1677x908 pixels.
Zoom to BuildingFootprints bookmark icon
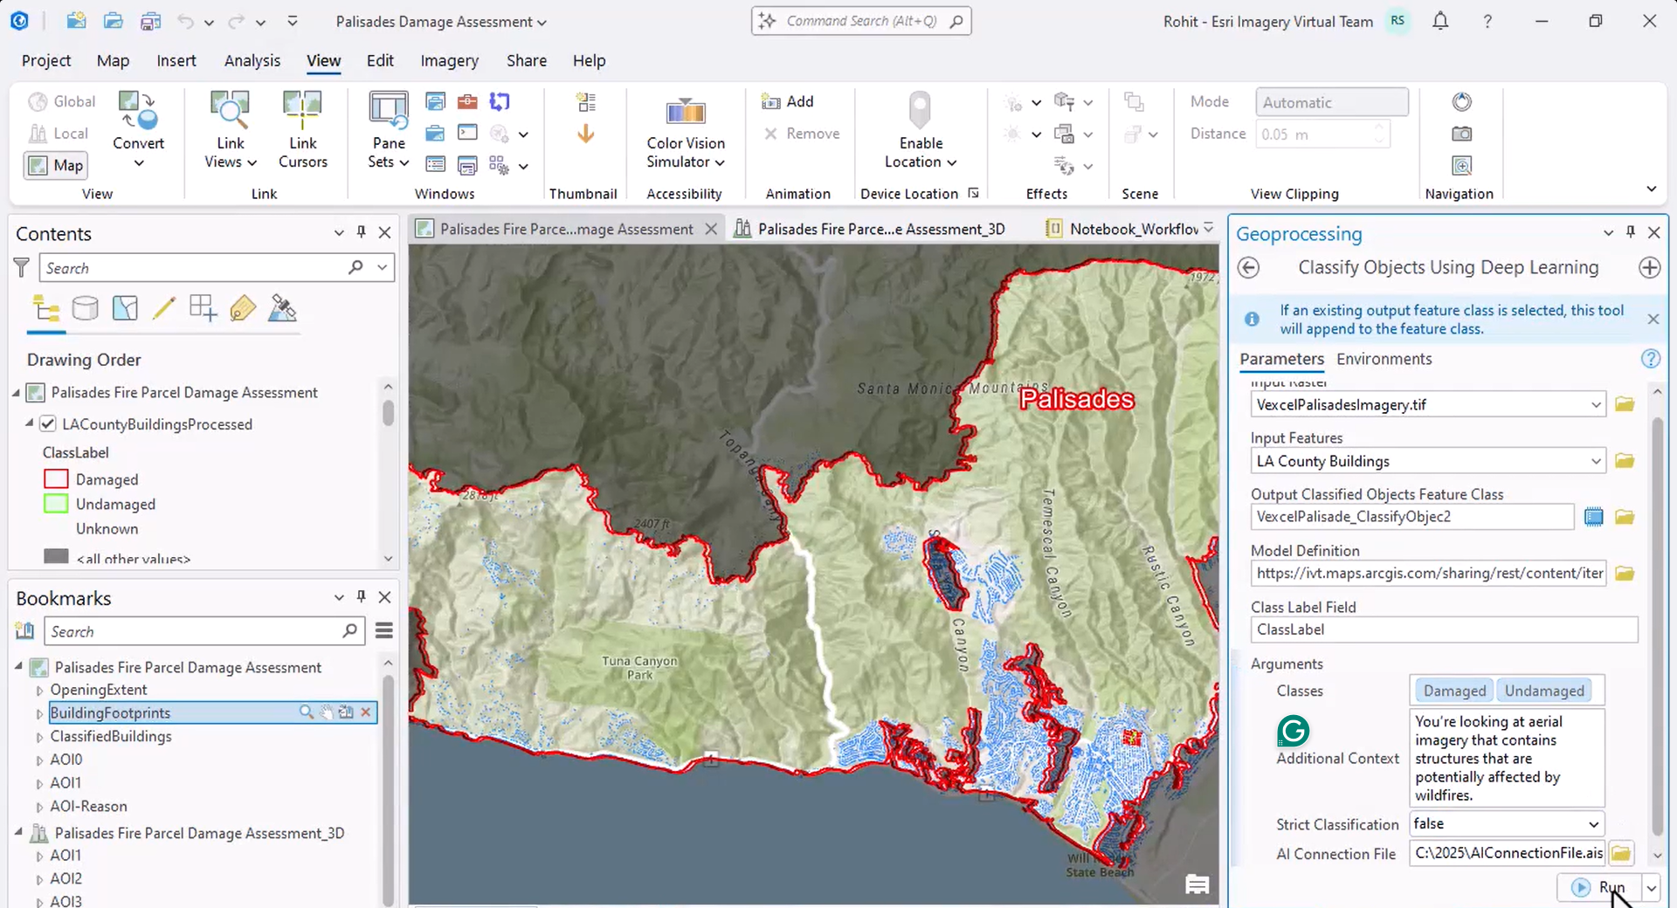click(x=307, y=712)
